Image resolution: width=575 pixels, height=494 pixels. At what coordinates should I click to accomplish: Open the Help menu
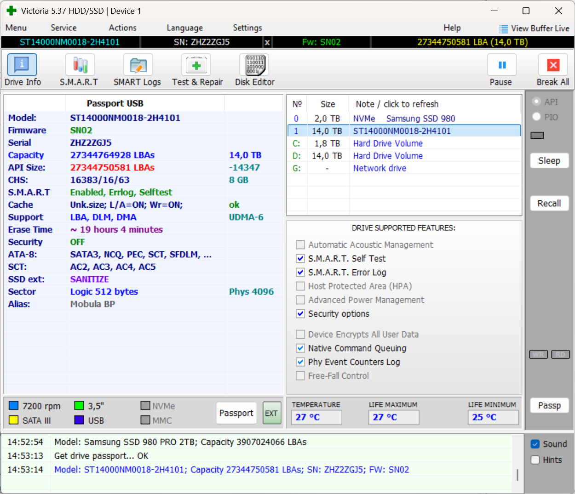click(x=452, y=28)
